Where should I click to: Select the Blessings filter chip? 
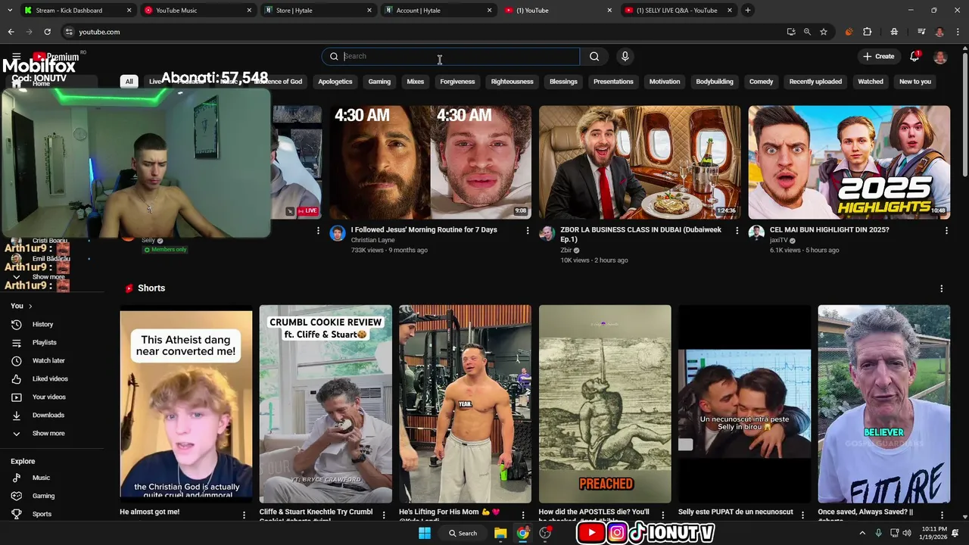(x=563, y=82)
